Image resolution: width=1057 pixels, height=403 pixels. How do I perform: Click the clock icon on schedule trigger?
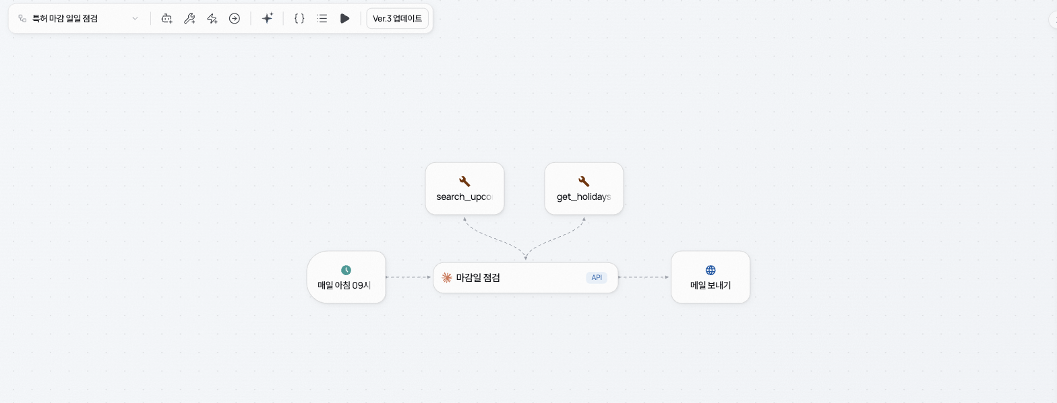346,270
